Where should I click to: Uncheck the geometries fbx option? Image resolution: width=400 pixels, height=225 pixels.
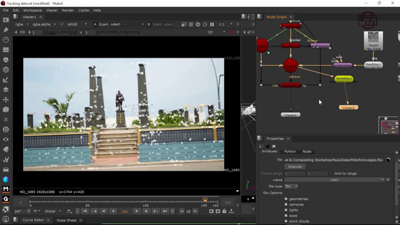point(286,199)
